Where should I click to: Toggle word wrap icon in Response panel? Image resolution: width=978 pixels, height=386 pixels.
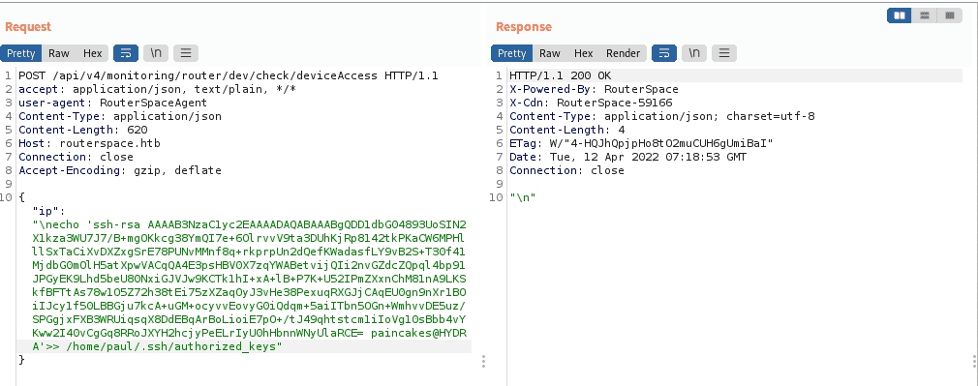[x=664, y=53]
